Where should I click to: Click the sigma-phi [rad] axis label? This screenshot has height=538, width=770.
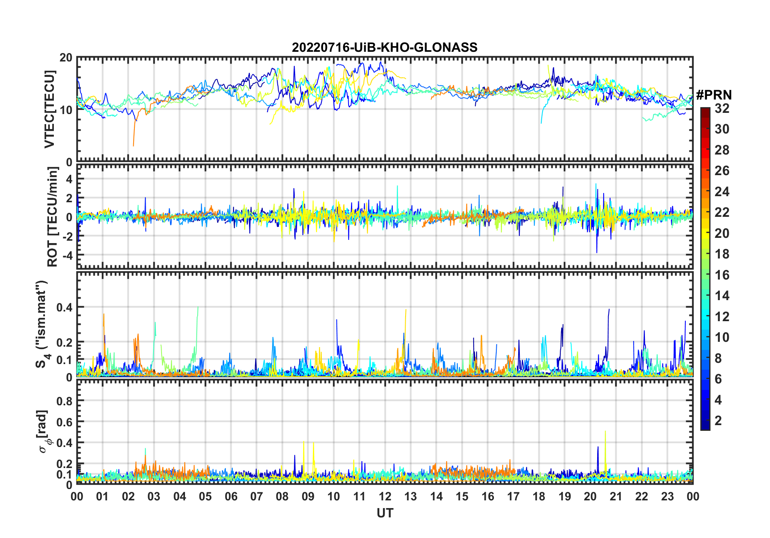tap(44, 431)
